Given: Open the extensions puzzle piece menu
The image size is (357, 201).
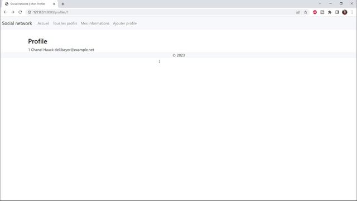Looking at the screenshot, I should tap(330, 12).
